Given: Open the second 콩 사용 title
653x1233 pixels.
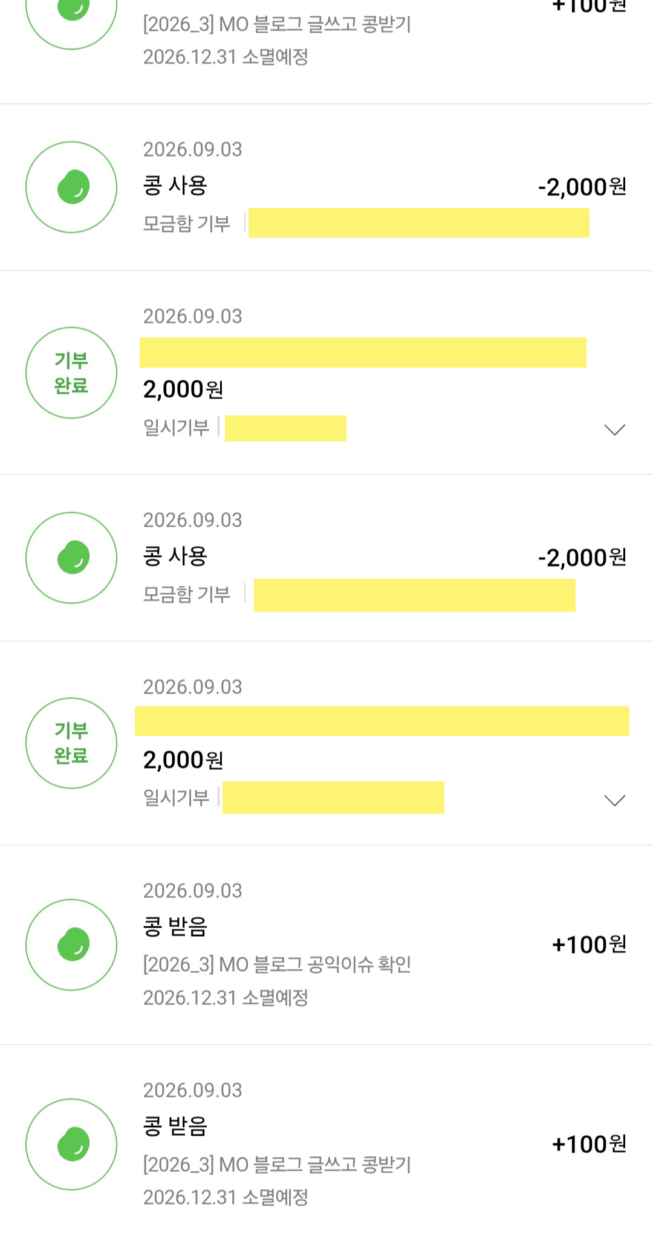Looking at the screenshot, I should click(x=175, y=556).
